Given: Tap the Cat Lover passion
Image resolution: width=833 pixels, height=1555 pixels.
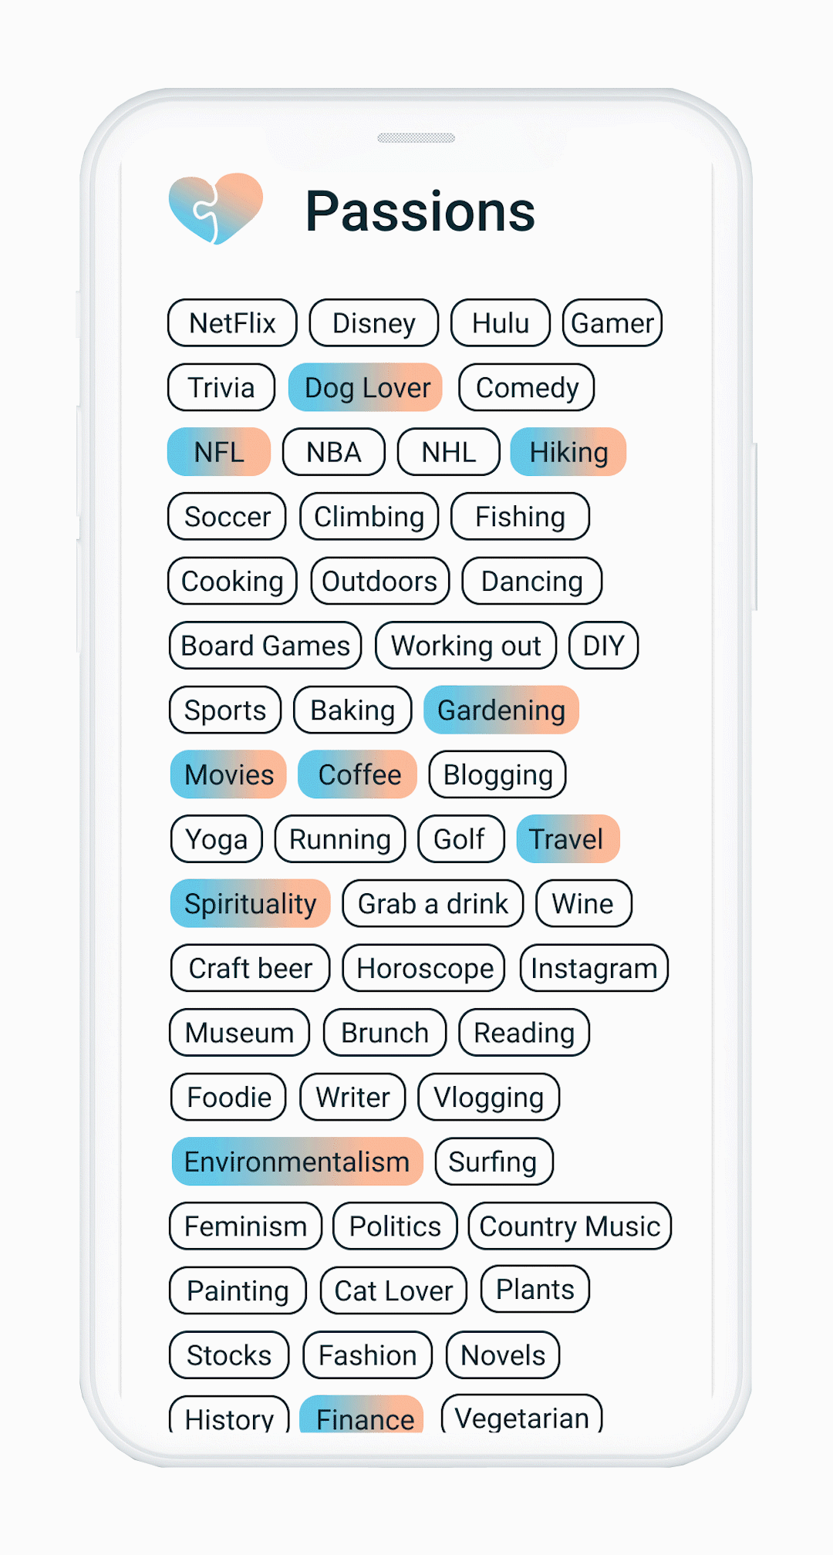Looking at the screenshot, I should click(x=393, y=1290).
